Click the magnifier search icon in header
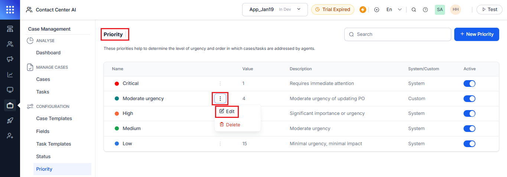The width and height of the screenshot is (507, 177). 414,10
